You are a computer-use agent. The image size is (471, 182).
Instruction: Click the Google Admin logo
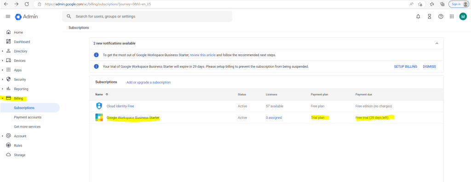click(26, 17)
